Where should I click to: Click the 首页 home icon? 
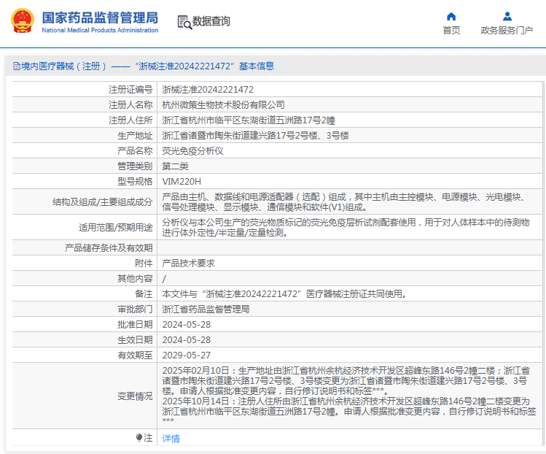click(x=451, y=16)
